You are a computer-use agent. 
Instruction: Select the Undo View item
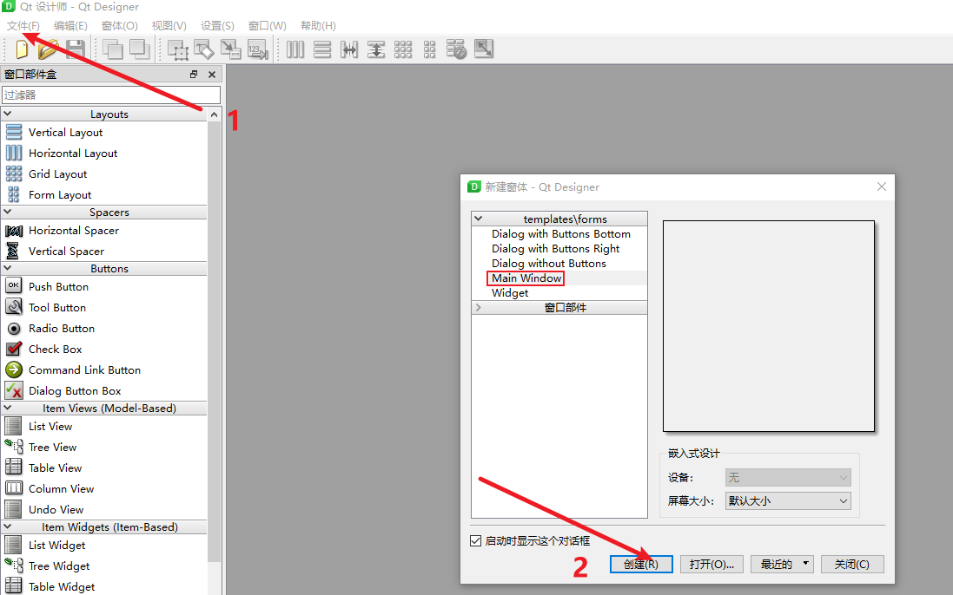[x=56, y=509]
